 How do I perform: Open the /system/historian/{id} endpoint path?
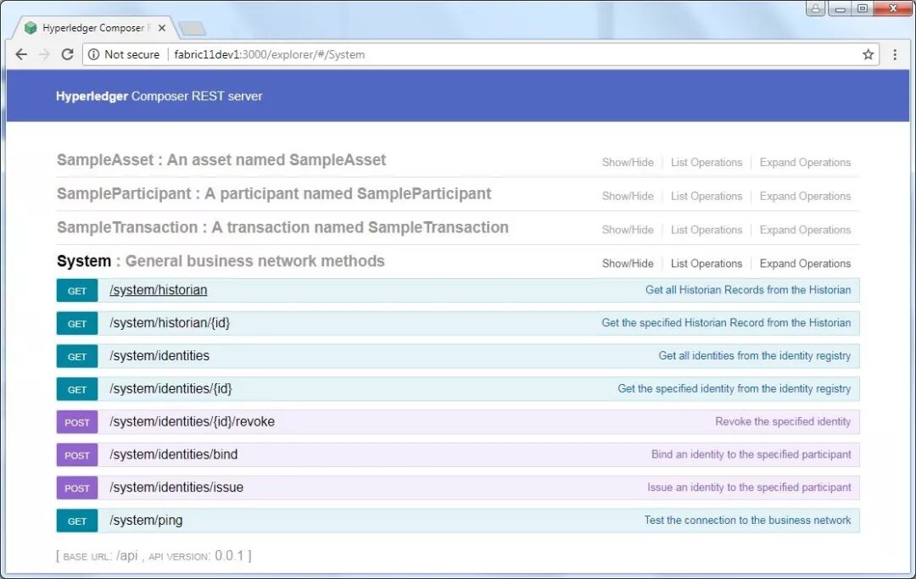click(170, 323)
